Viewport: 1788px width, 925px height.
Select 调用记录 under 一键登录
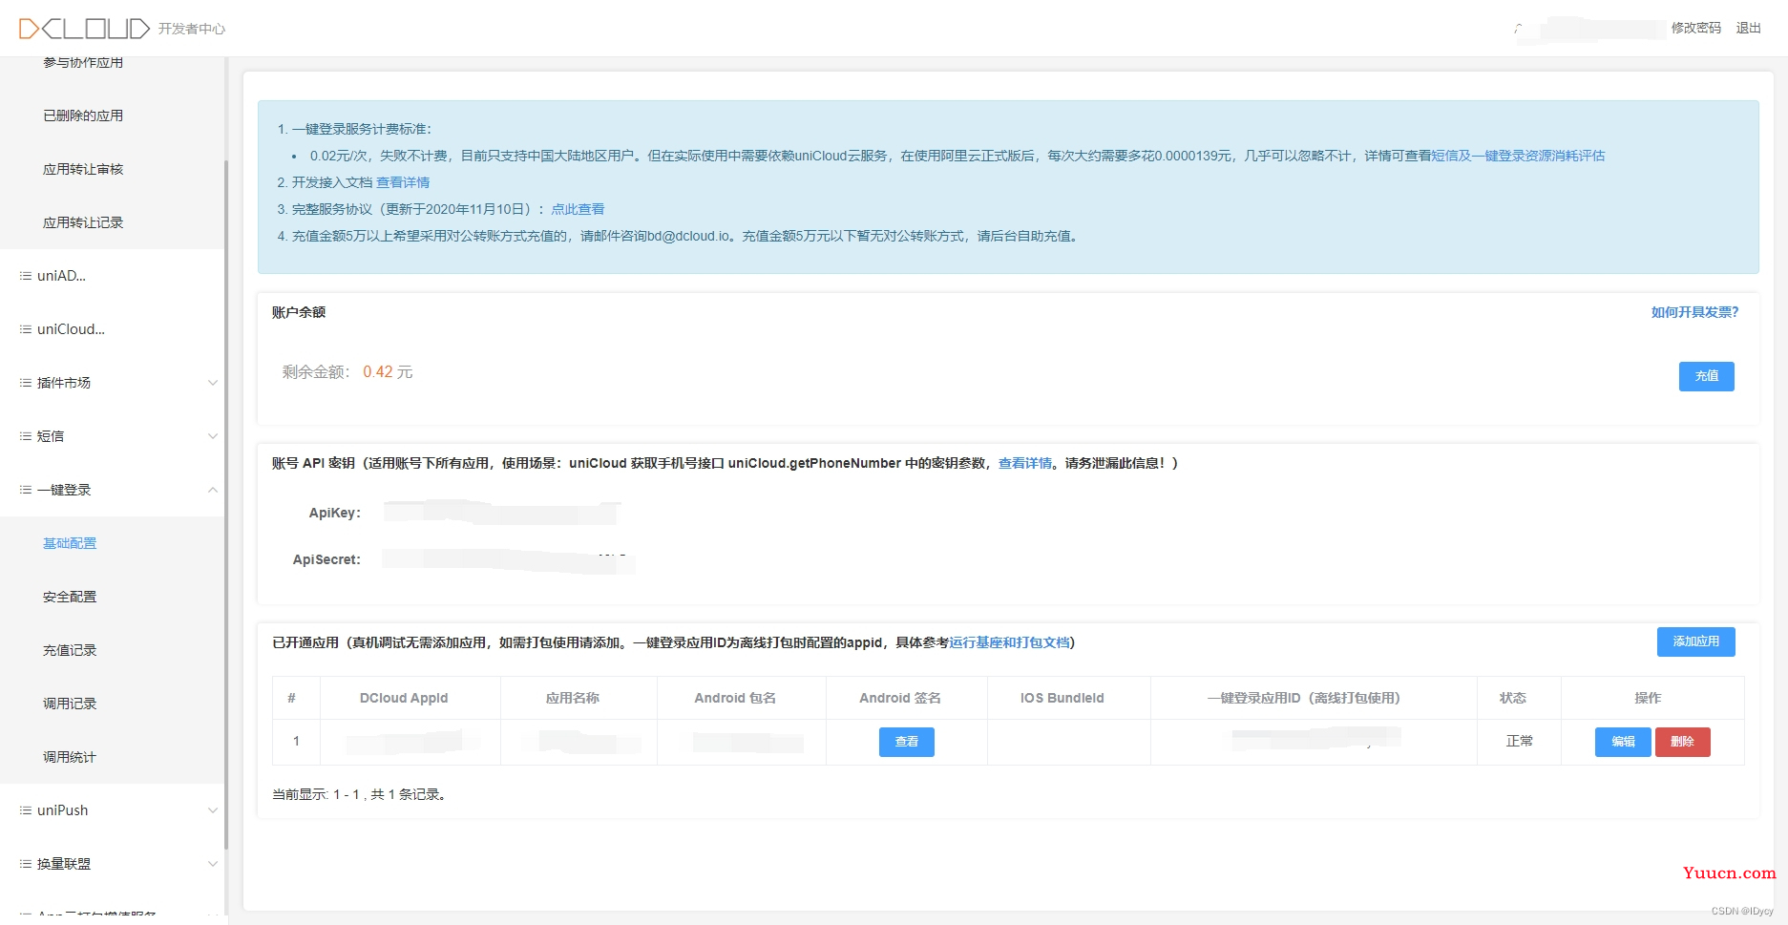tap(70, 704)
